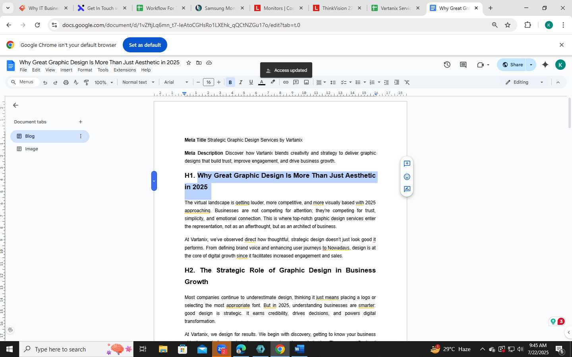
Task: Open the View menu
Action: [50, 70]
